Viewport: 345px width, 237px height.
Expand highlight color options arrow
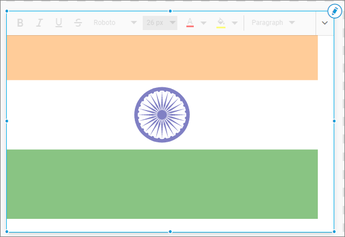point(234,23)
